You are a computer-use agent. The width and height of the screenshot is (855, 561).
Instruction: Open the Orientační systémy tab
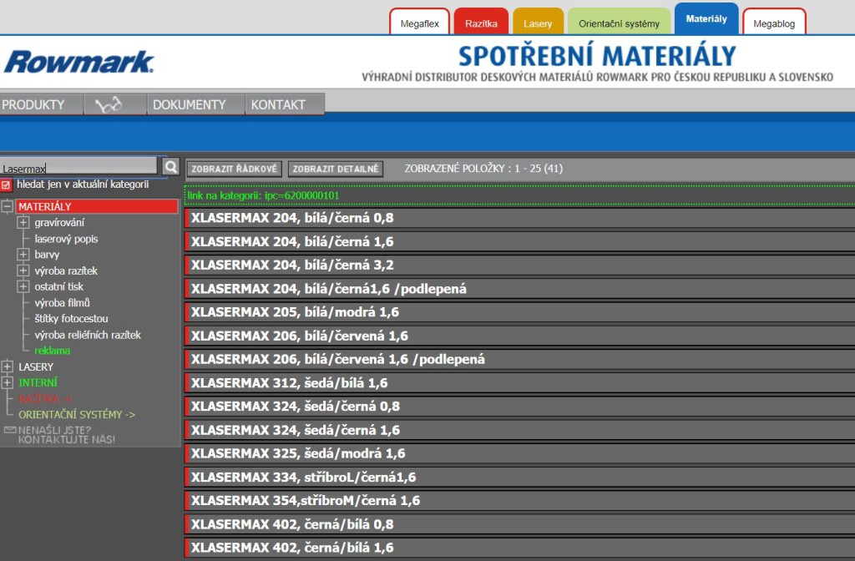click(619, 23)
